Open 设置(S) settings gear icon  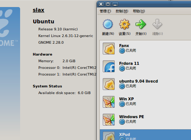[124, 24]
